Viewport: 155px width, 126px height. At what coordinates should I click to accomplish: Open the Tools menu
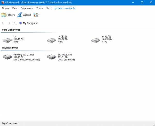click(40, 8)
